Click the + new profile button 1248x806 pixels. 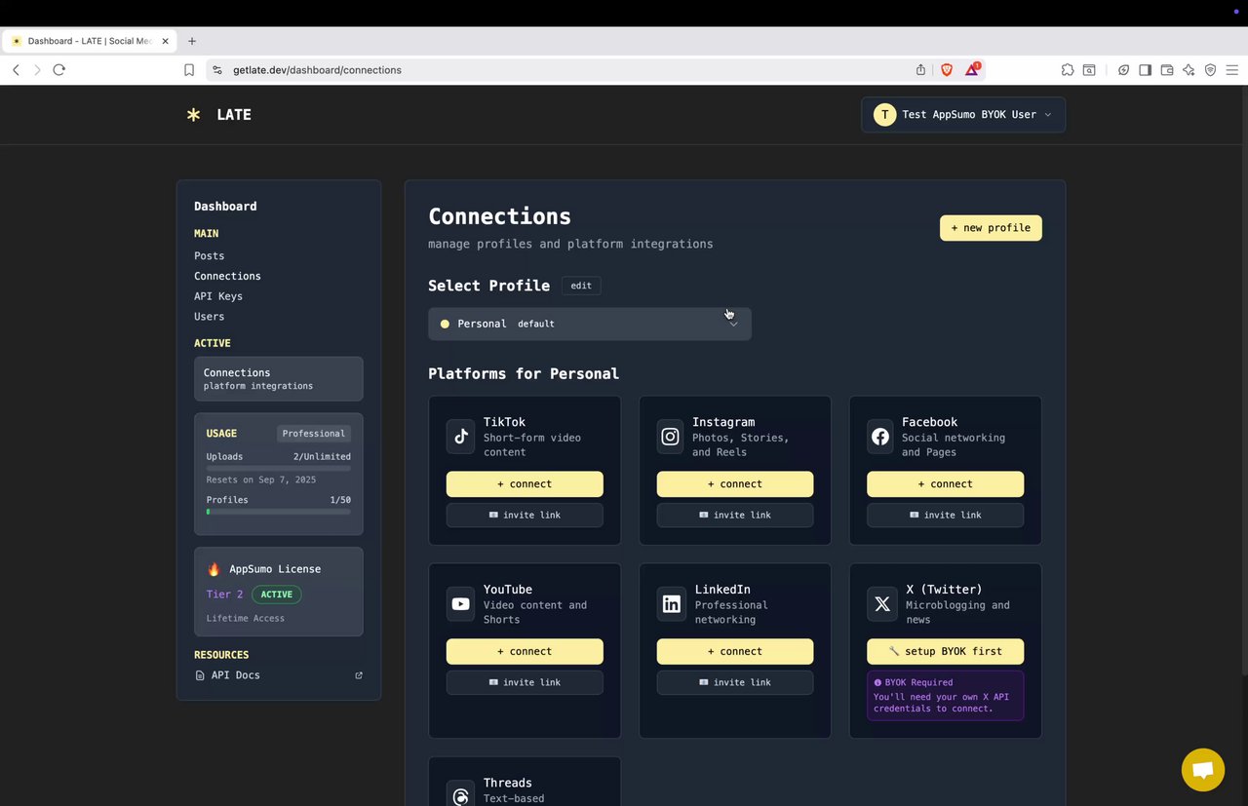[x=991, y=228]
